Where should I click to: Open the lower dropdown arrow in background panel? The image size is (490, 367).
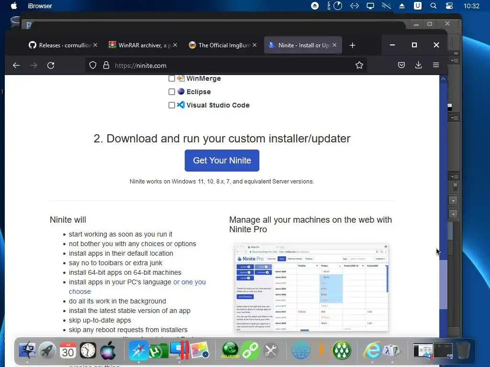click(454, 214)
